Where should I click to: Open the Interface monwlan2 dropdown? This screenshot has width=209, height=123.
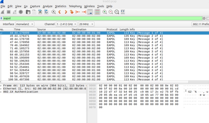[x=25, y=24]
